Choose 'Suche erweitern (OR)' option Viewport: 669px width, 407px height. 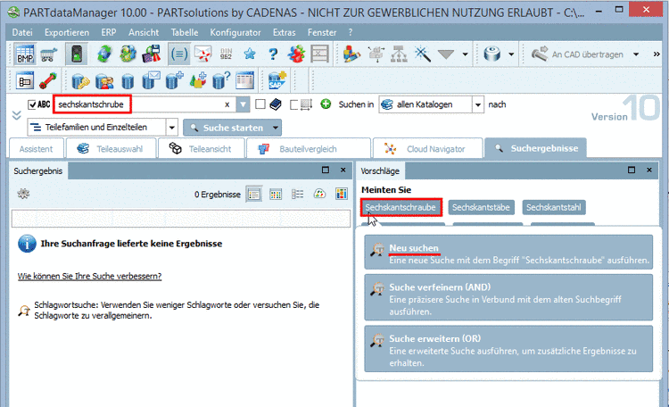click(x=508, y=349)
